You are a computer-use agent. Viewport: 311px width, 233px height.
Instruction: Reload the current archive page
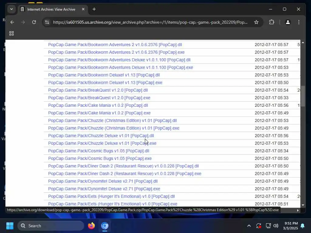pos(34,22)
